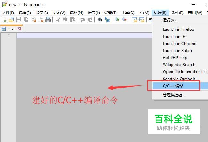Click the Zoom In magnifier icon
Screen dimensions: 208x142
pyautogui.click(x=117, y=20)
